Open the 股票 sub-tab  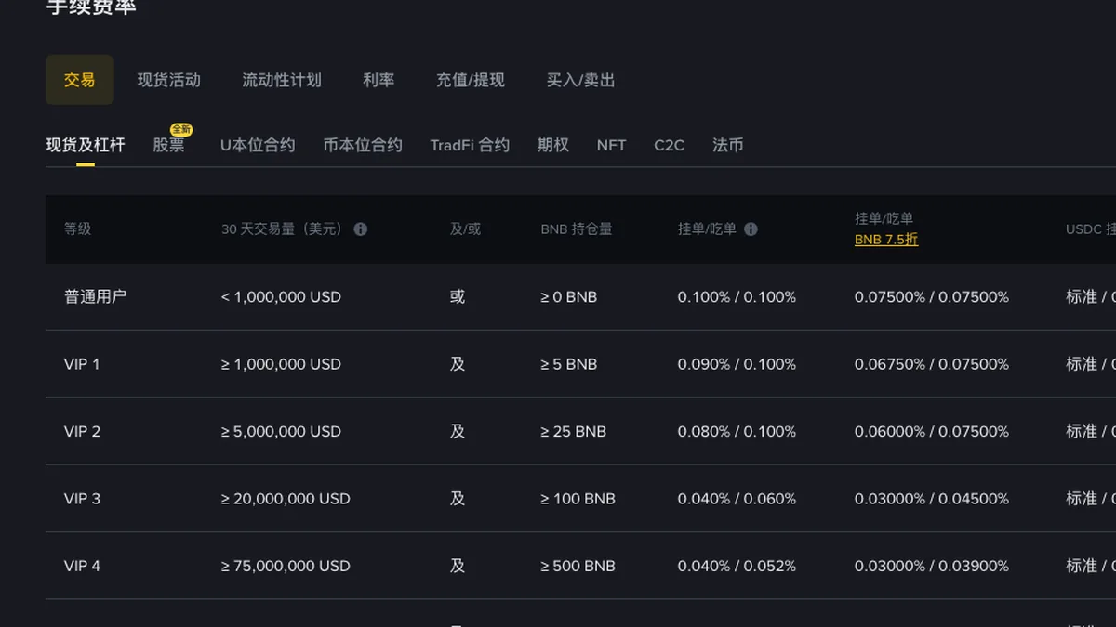pyautogui.click(x=169, y=145)
